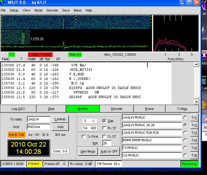The width and height of the screenshot is (207, 175).
Task: Click the T/R Period: 30 s status field
Action: pyautogui.click(x=108, y=164)
